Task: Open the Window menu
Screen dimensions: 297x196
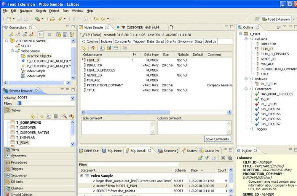Action: point(77,11)
